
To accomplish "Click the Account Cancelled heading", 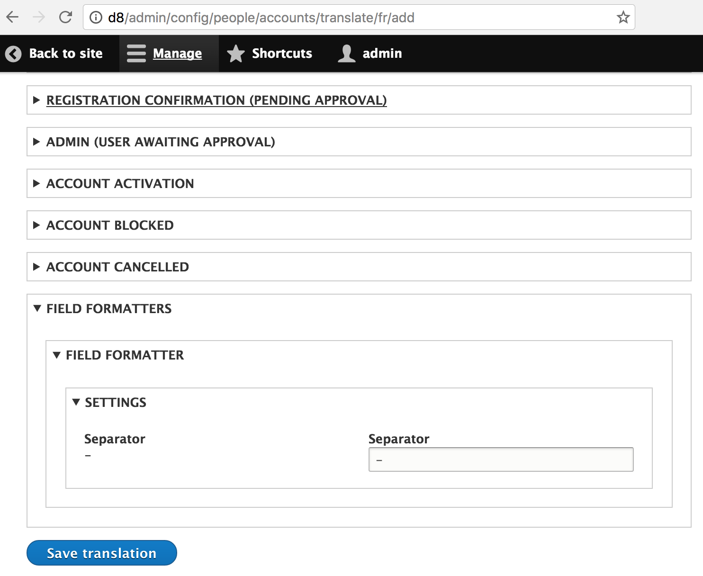I will [x=117, y=267].
